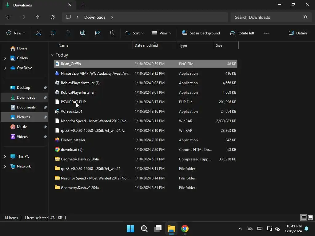The height and width of the screenshot is (236, 315).
Task: Sort by the Type column header
Action: (183, 45)
